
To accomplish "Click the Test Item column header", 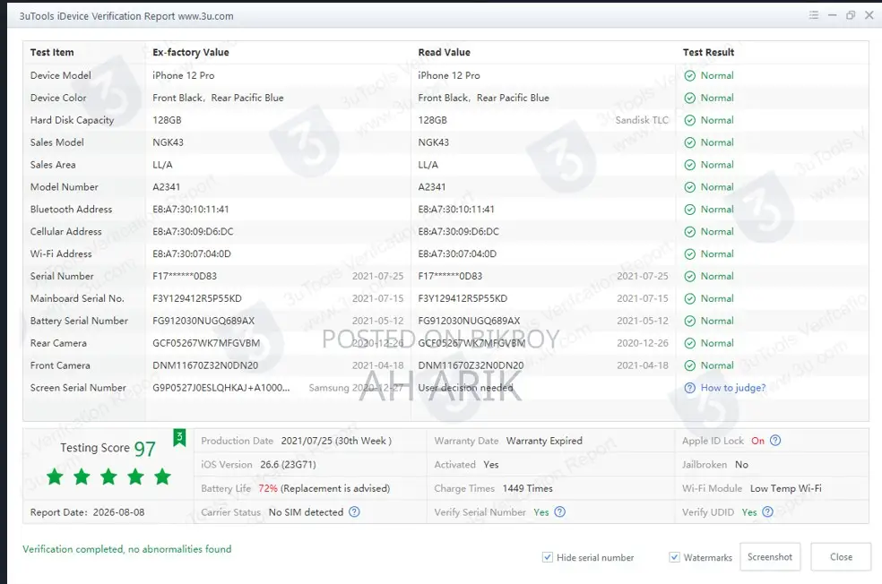I will pyautogui.click(x=52, y=52).
